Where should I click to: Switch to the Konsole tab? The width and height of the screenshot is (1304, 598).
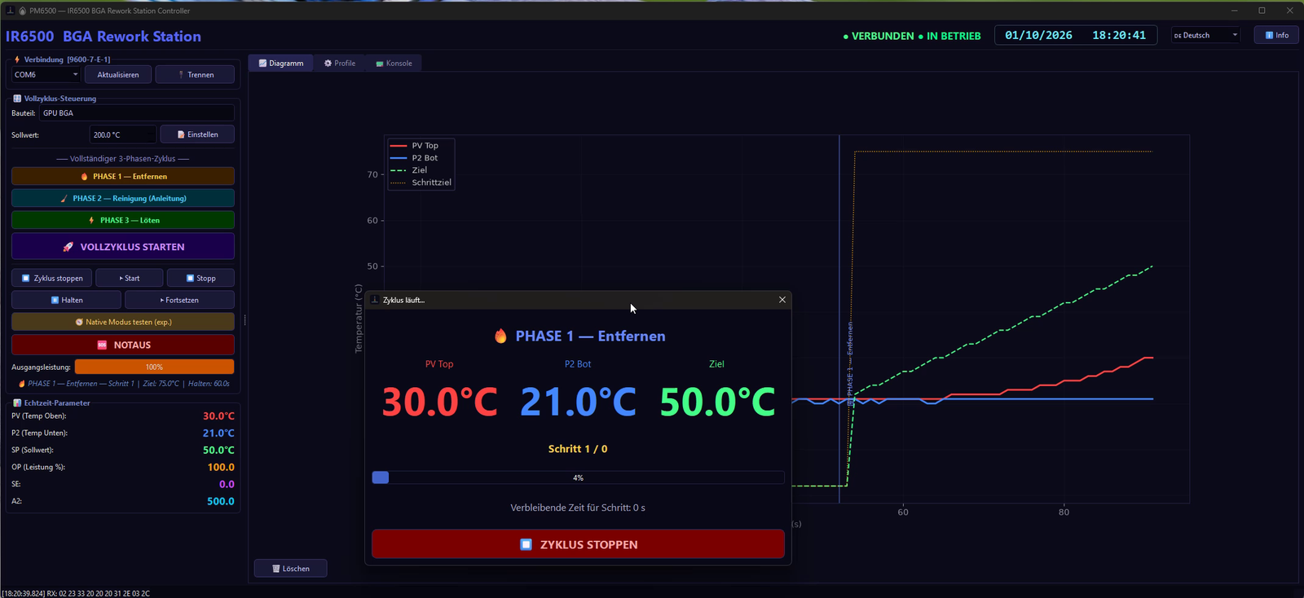tap(394, 63)
